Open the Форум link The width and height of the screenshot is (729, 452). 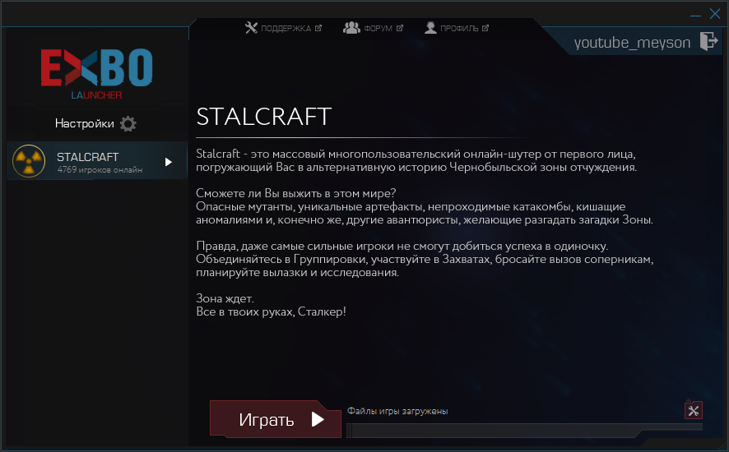point(373,28)
